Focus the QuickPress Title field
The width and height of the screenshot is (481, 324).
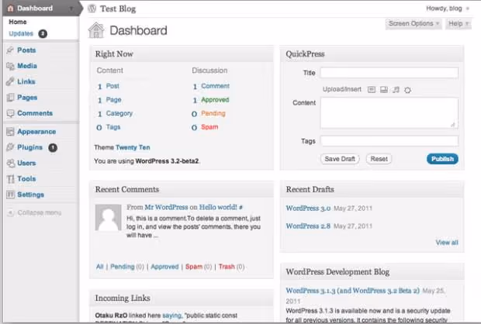389,73
